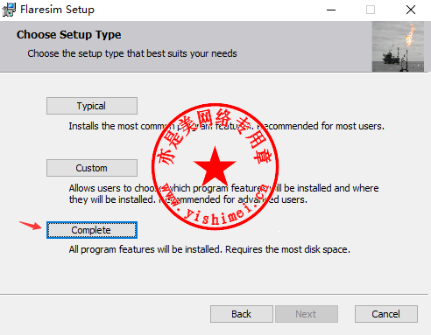Image resolution: width=431 pixels, height=335 pixels.
Task: Go Back to the previous step
Action: click(x=242, y=314)
